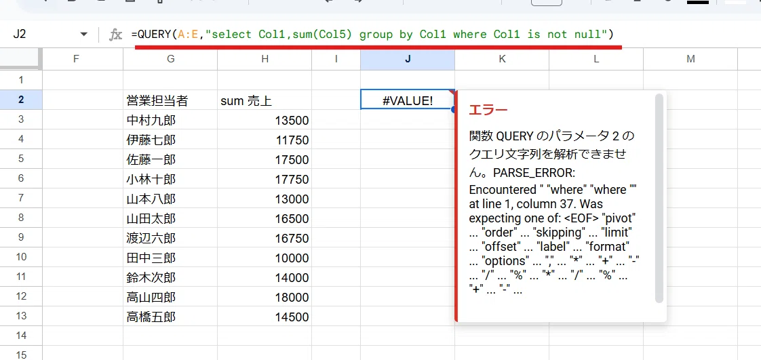Screen dimensions: 761x360
Task: Select column L header
Action: pyautogui.click(x=596, y=59)
